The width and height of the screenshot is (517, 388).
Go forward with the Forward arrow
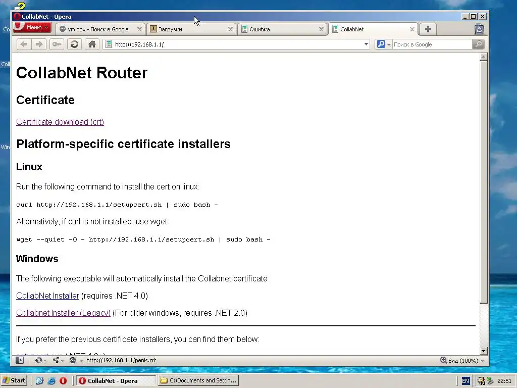[x=39, y=44]
